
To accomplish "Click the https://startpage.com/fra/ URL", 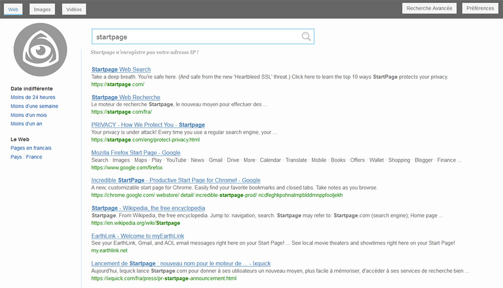I will (x=121, y=112).
